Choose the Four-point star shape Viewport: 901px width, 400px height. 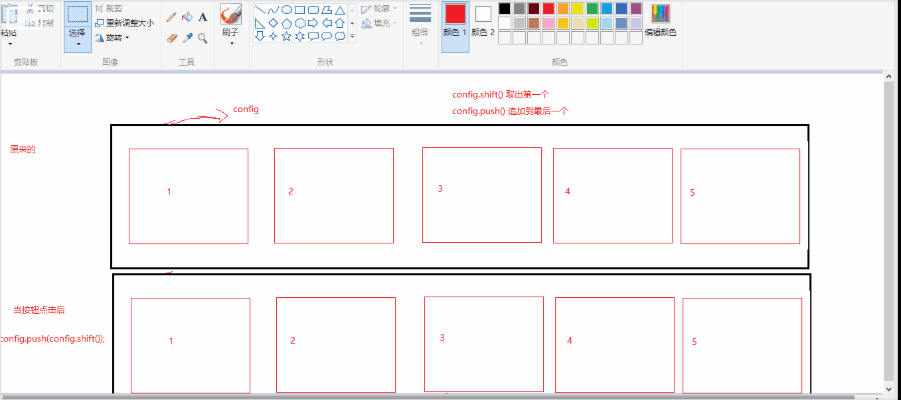click(274, 36)
